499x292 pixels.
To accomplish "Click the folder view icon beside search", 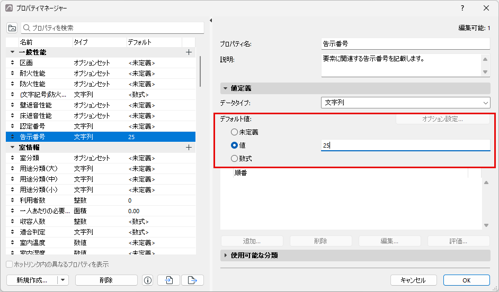I will point(12,28).
